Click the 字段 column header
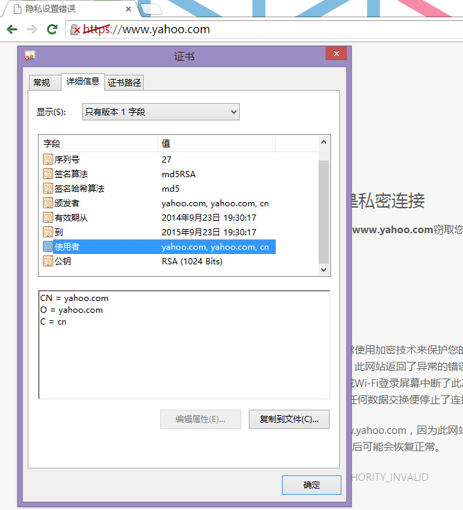463x510 pixels. 98,143
